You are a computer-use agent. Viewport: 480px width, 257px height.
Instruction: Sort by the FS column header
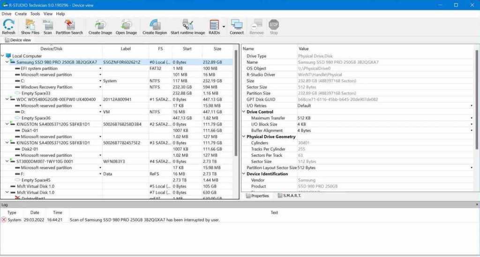point(160,49)
